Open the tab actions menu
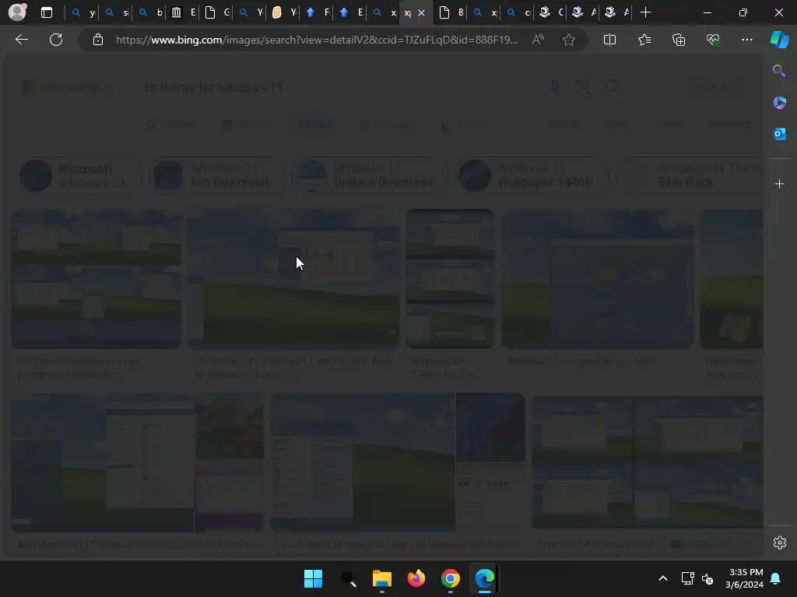Screen dimensions: 797x597 [x=47, y=12]
